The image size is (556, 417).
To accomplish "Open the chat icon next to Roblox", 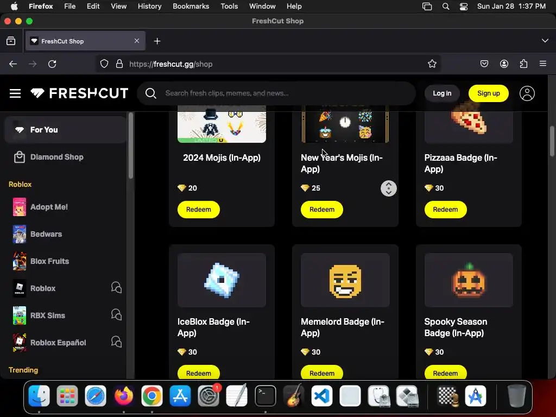I will 116,288.
